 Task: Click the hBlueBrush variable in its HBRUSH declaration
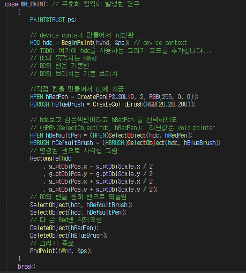click(x=68, y=104)
